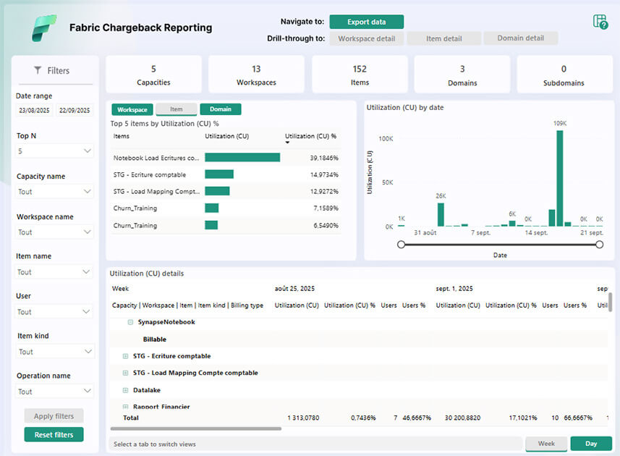Switch to Week view

(546, 444)
